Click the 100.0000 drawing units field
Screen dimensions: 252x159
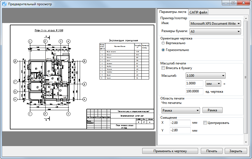tap(195, 91)
